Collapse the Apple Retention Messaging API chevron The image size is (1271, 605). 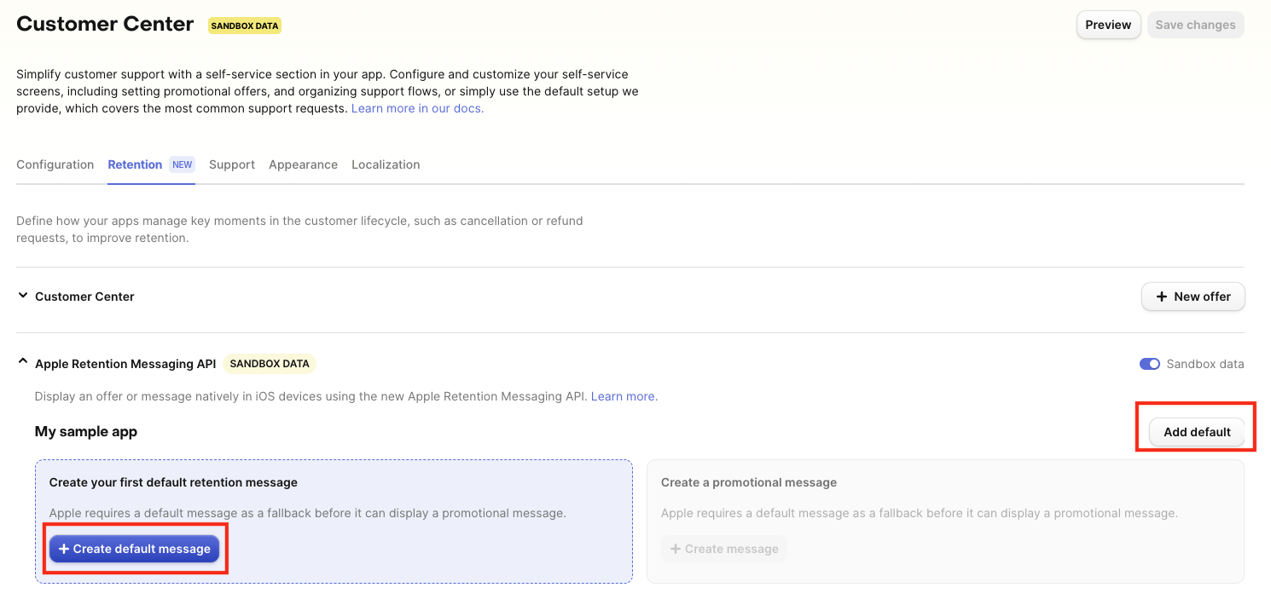coord(23,363)
